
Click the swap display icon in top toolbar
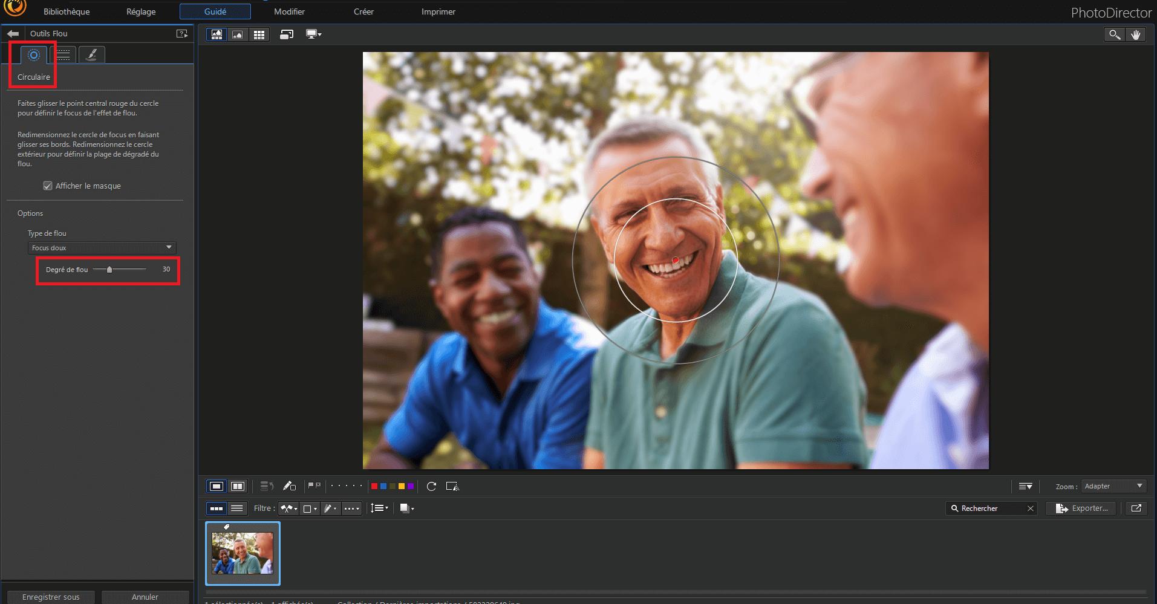(x=285, y=34)
